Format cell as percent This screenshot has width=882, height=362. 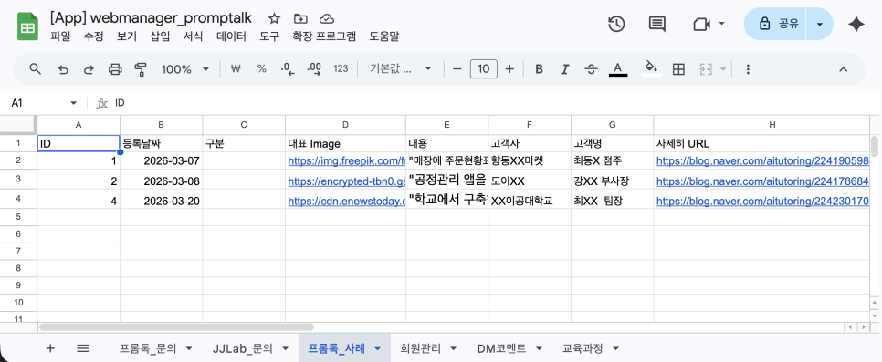(261, 69)
